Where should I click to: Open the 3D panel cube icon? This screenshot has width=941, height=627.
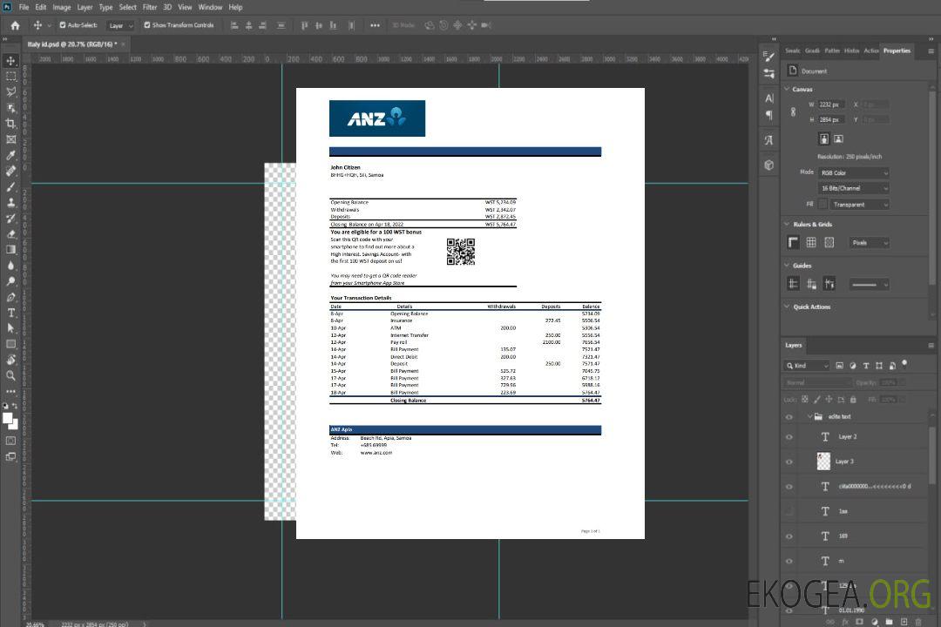point(769,165)
